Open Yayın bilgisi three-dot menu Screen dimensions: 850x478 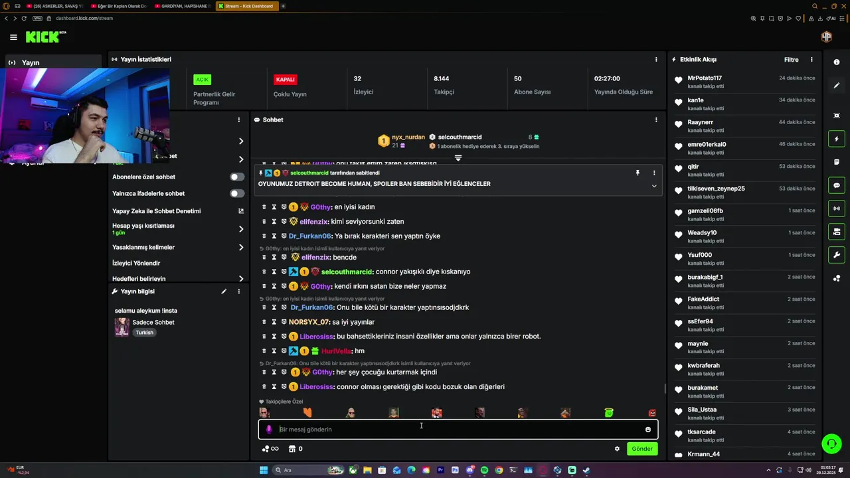[239, 291]
